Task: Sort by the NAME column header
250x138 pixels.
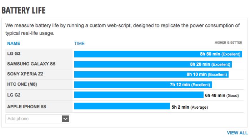Action: [x=14, y=43]
